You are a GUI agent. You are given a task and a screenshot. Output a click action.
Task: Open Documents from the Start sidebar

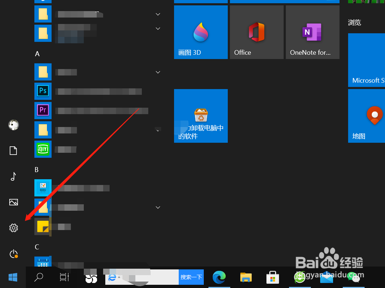[x=13, y=150]
